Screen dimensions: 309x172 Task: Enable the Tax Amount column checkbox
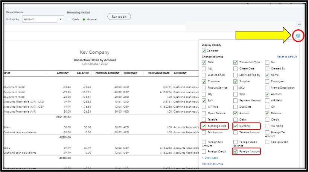point(204,132)
